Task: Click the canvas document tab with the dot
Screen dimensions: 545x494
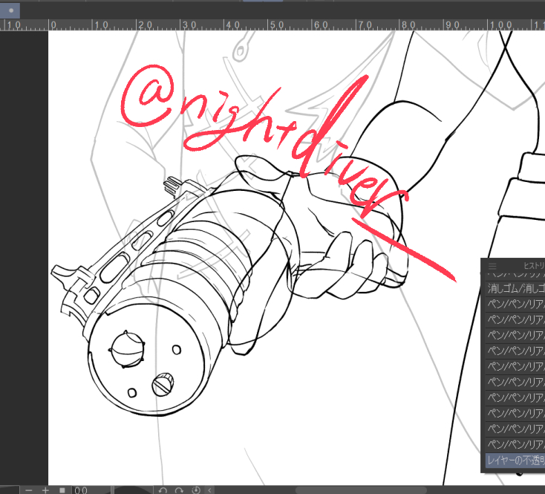Action: point(10,10)
